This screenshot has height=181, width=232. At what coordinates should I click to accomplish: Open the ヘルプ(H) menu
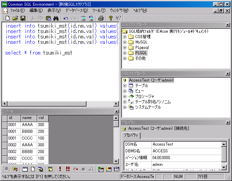[140, 10]
